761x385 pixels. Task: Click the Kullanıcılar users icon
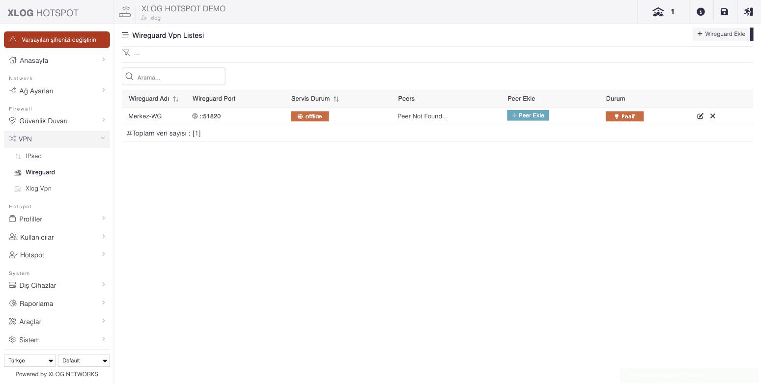[x=13, y=237]
